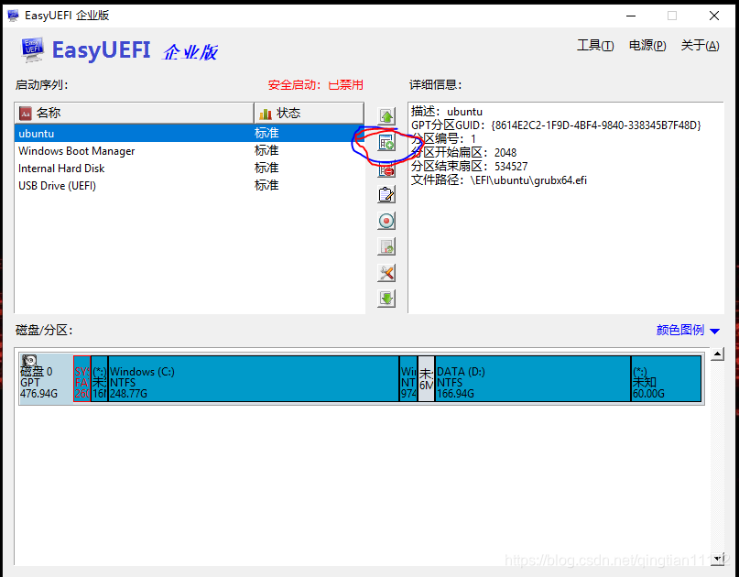Click the GPT分区GUID detail line
Screen dimensions: 739x577
(556, 125)
